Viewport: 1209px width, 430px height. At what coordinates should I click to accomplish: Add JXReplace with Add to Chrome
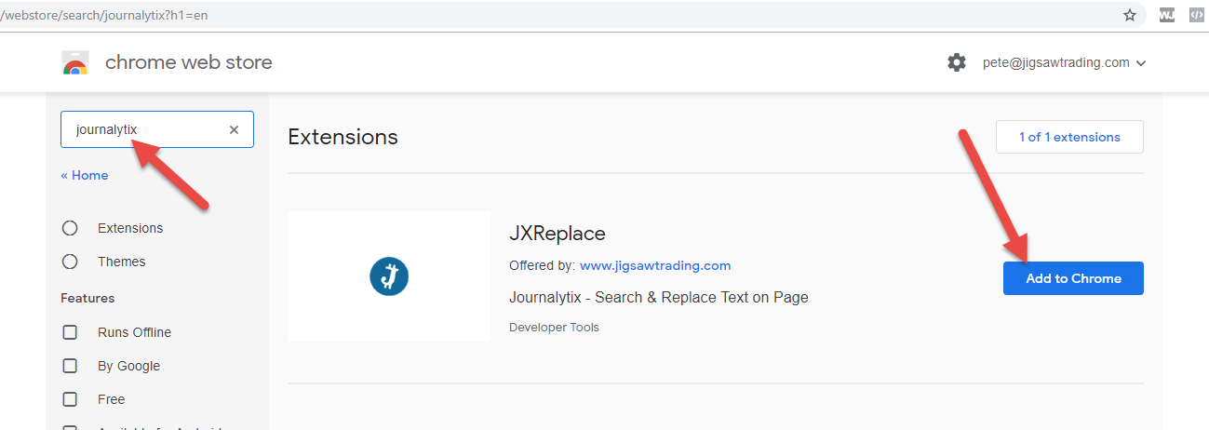point(1073,278)
